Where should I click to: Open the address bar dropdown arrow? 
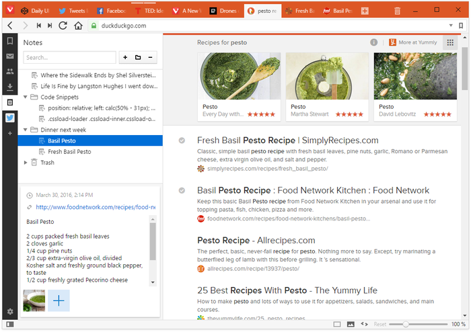[x=451, y=26]
